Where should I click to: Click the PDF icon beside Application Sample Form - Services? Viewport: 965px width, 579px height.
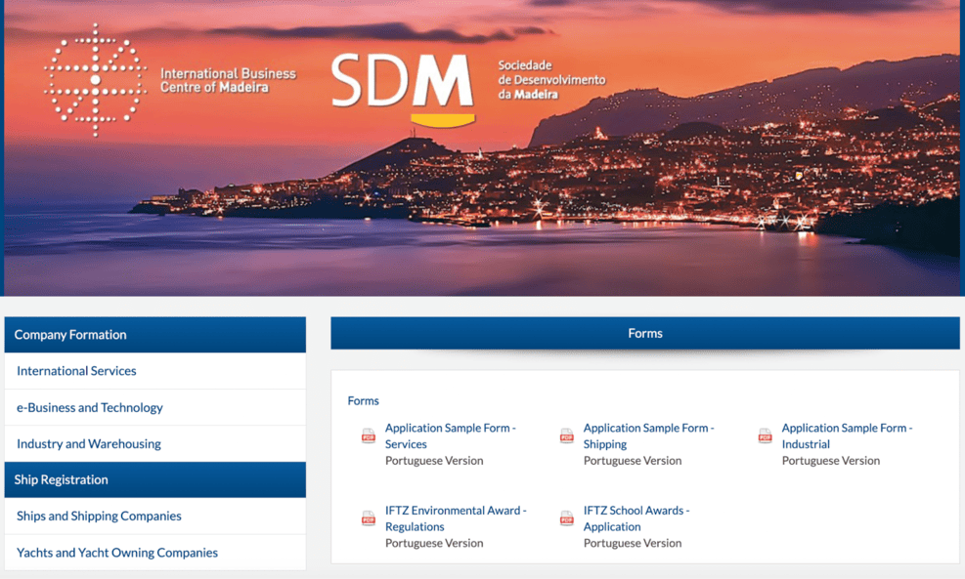[369, 436]
